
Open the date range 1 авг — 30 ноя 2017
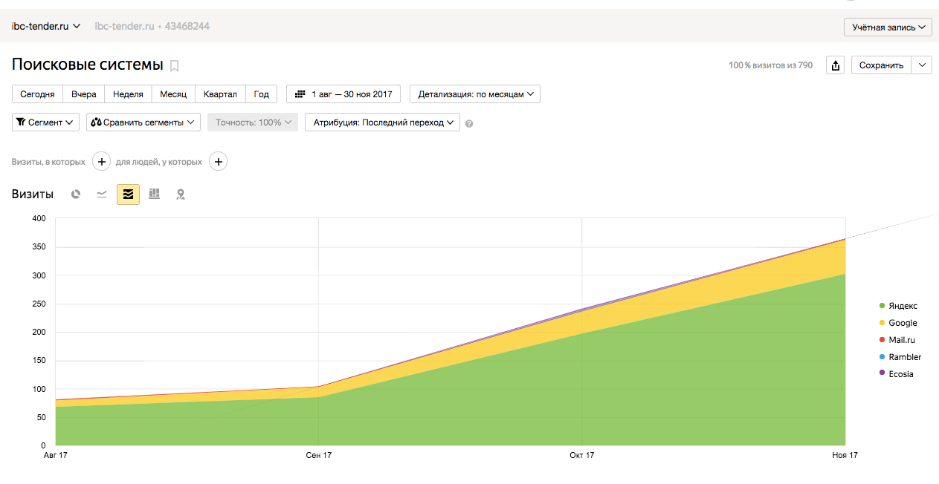tap(343, 94)
